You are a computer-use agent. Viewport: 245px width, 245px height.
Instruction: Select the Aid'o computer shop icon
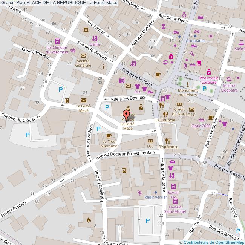click(x=240, y=43)
